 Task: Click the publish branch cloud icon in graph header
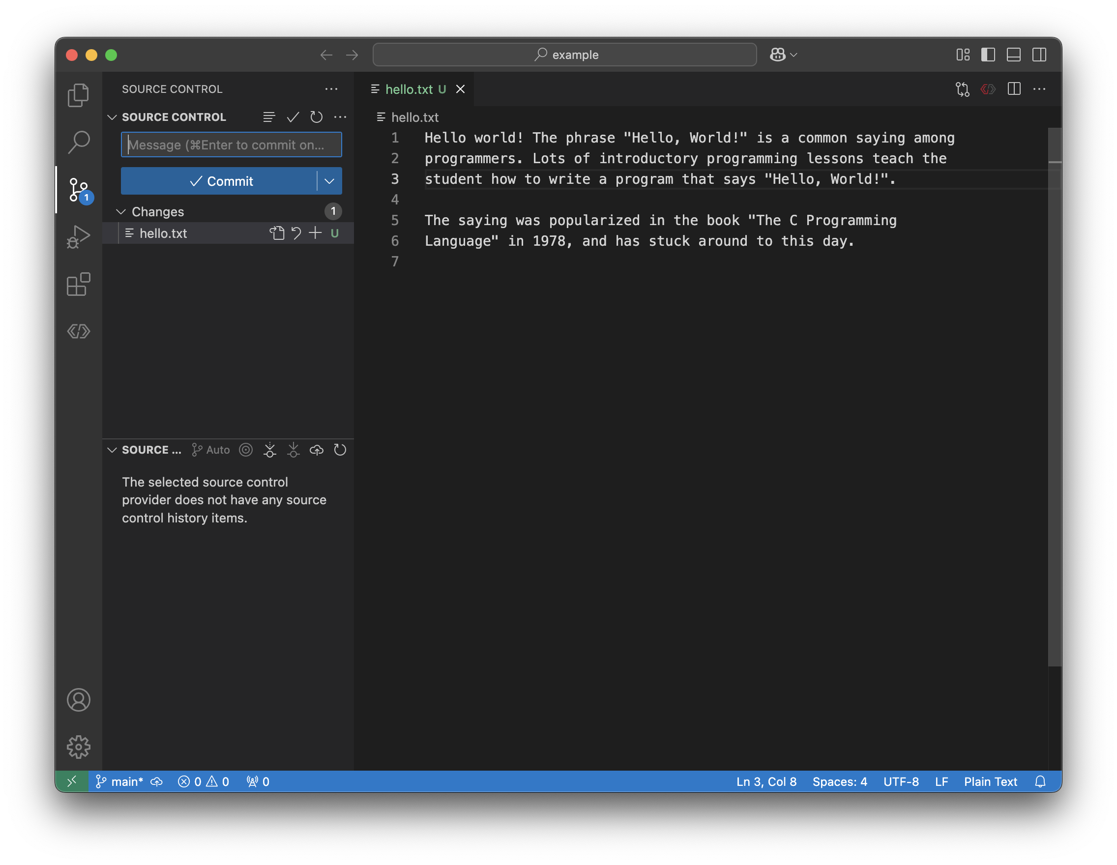(317, 450)
